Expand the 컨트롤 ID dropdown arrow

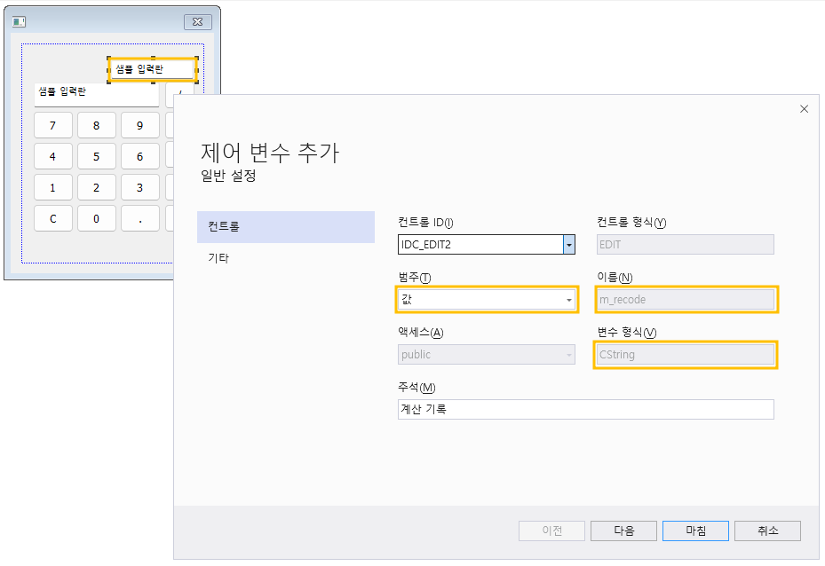[x=568, y=244]
